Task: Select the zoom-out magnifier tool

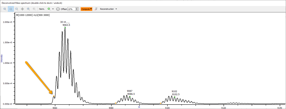Action: (17, 9)
